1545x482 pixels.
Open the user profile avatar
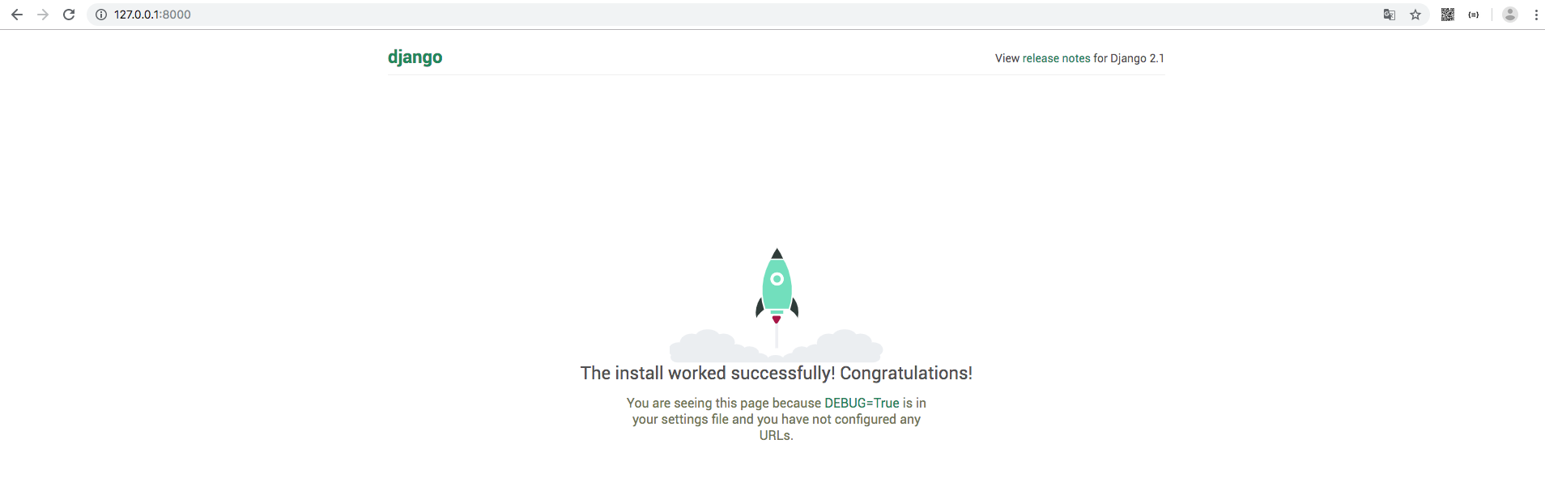click(x=1510, y=15)
